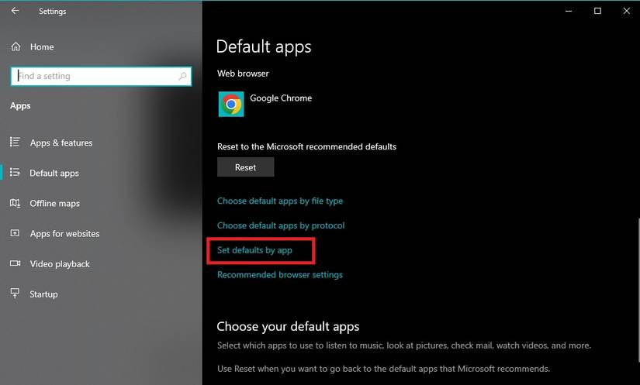Open the Home settings page
Image resolution: width=640 pixels, height=385 pixels.
42,47
